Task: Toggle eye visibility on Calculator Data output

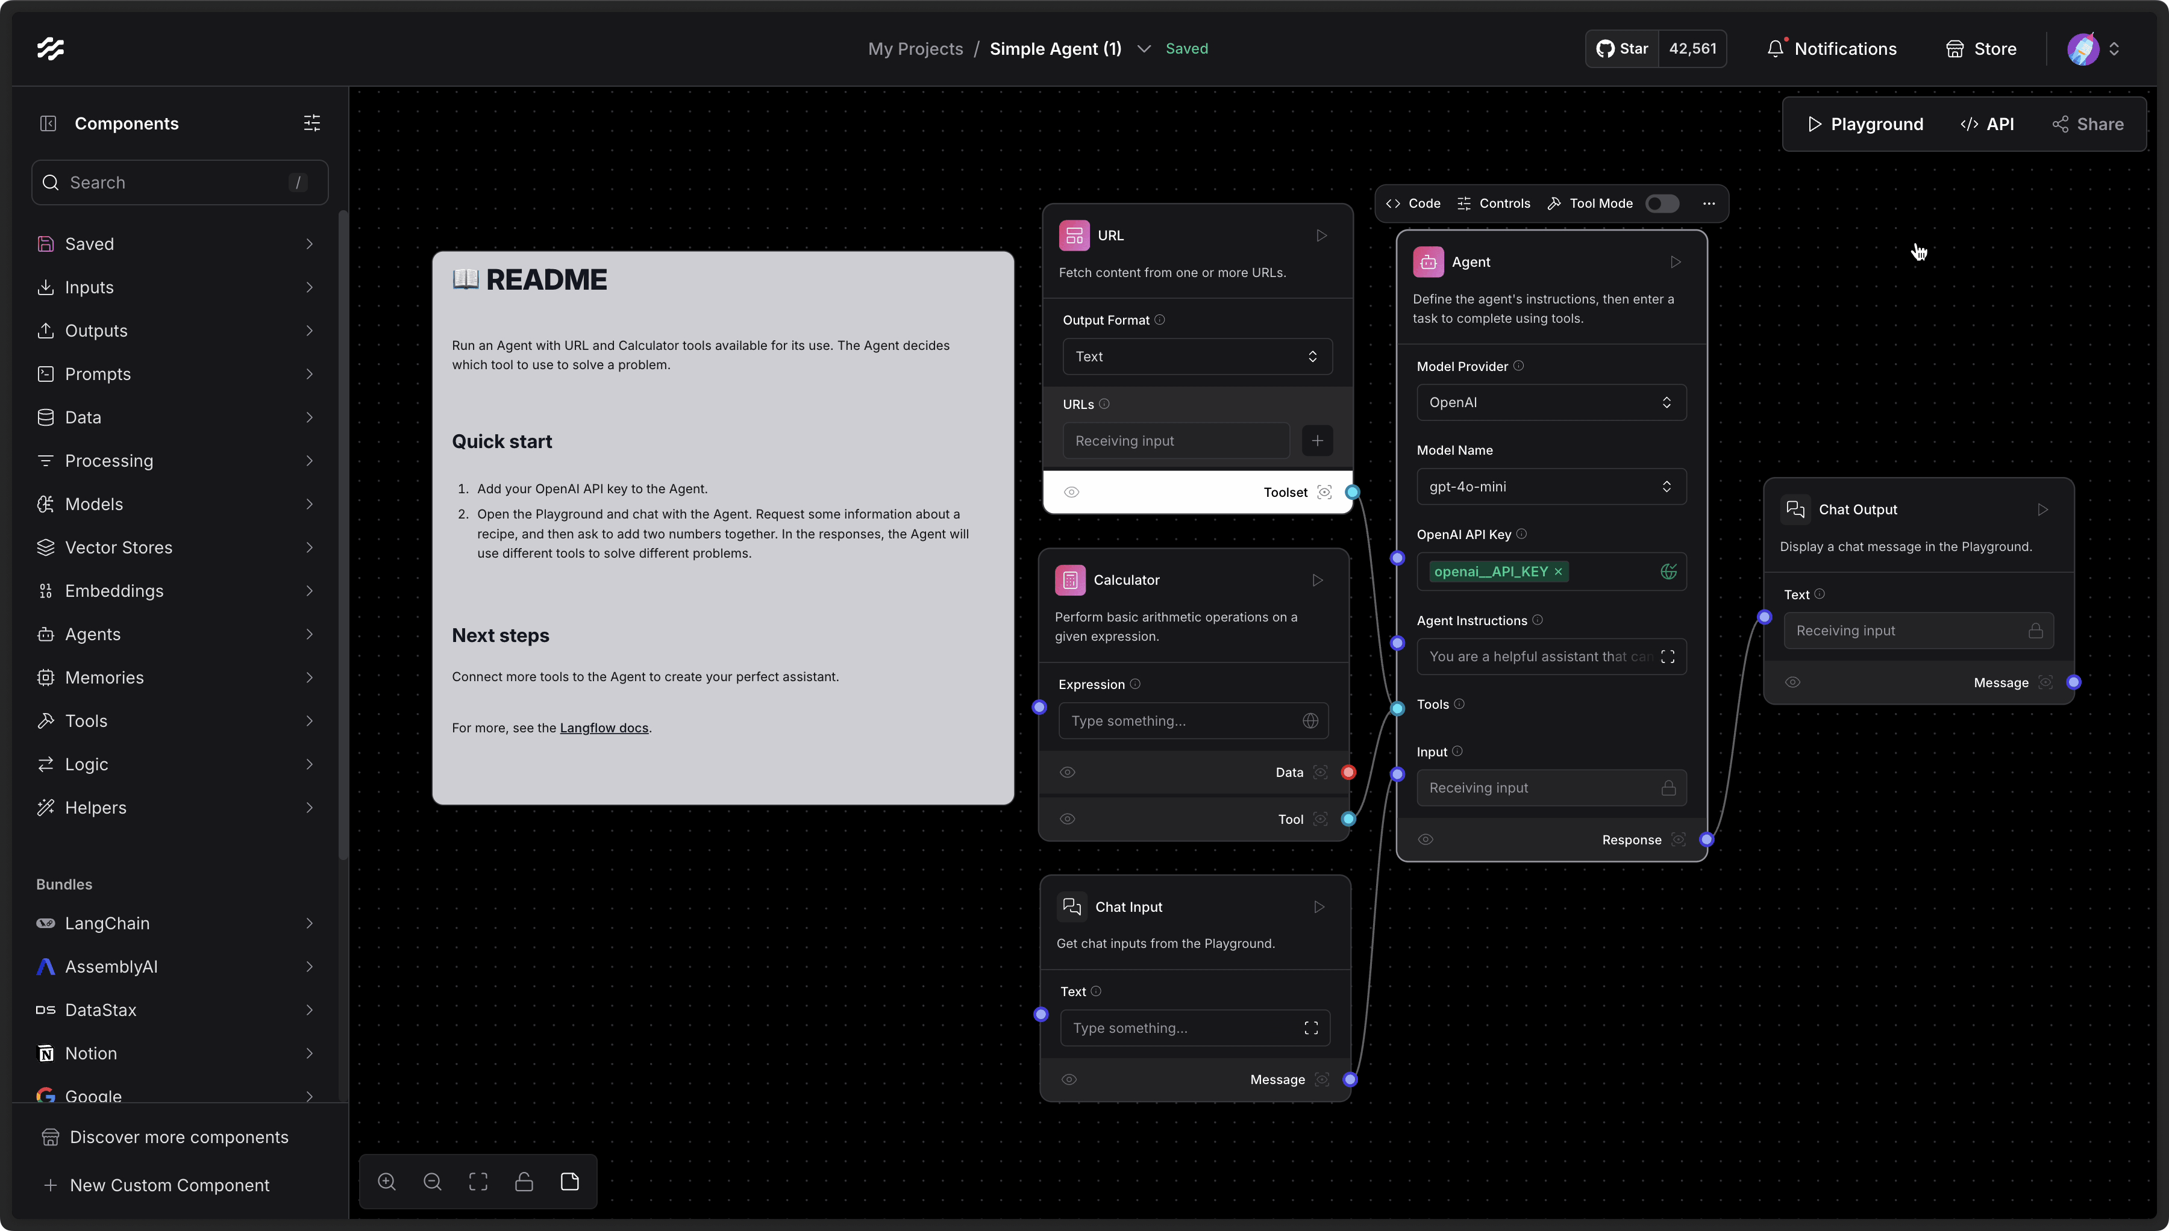Action: pos(1067,773)
